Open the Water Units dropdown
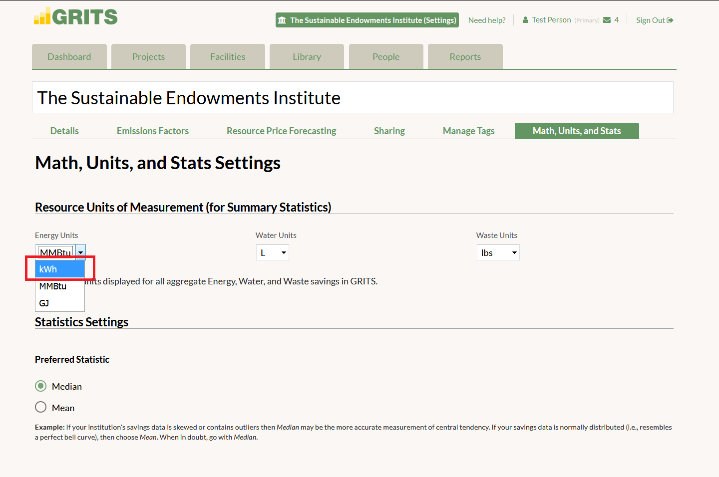Viewport: 719px width, 477px height. point(273,252)
